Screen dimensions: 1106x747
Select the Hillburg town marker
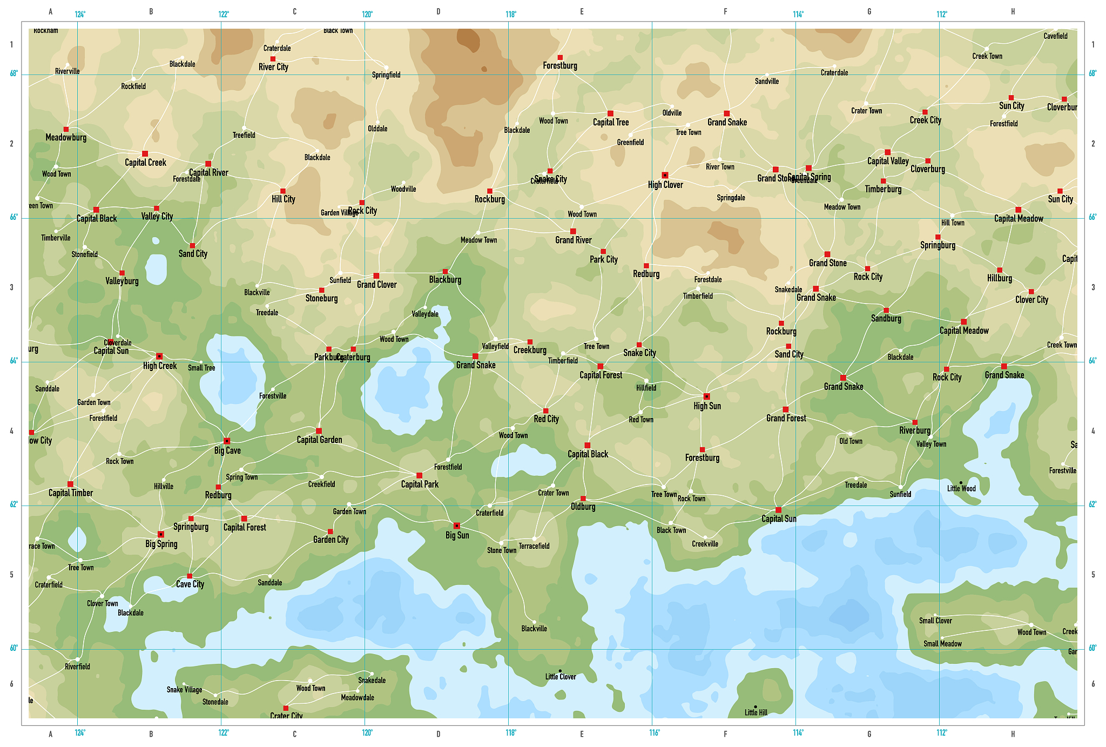[x=1000, y=270]
